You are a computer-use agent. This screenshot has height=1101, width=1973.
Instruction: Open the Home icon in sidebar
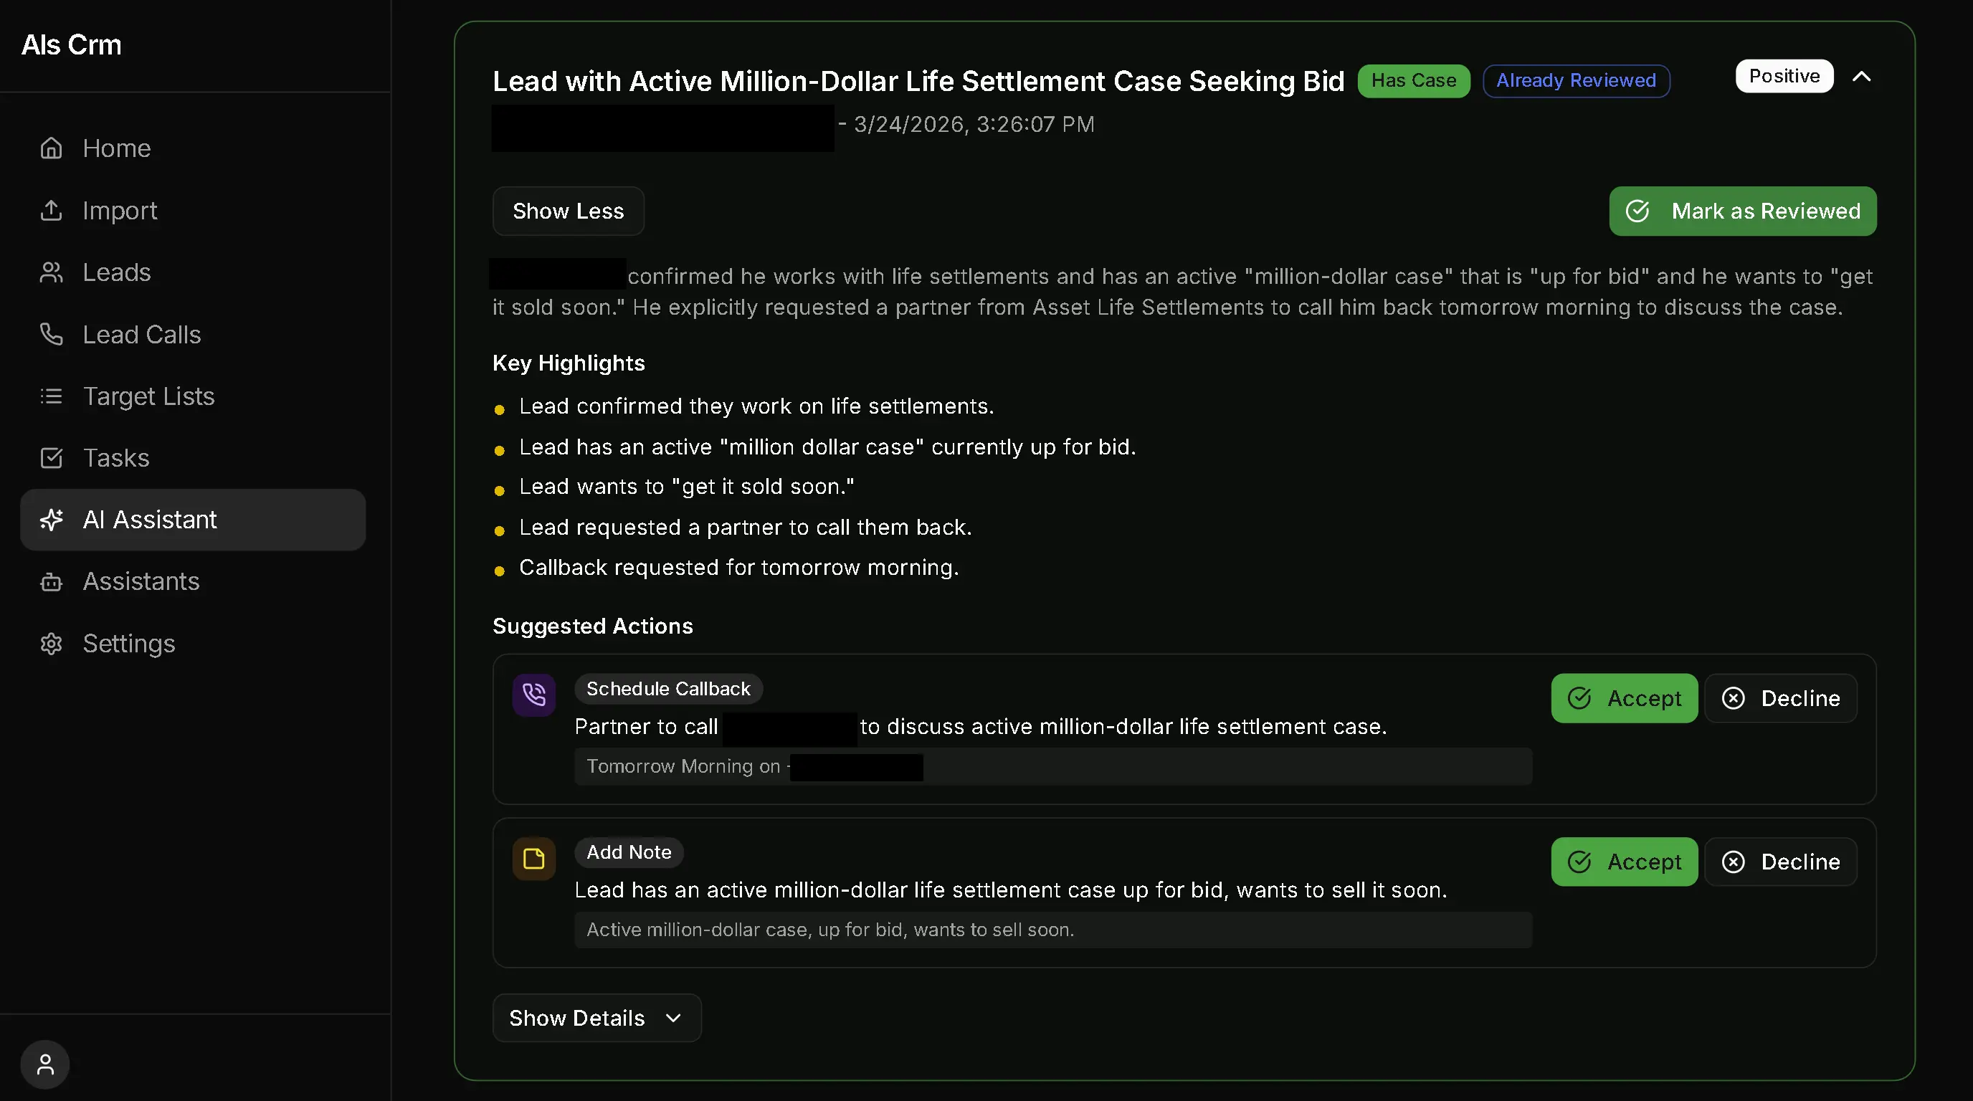point(51,147)
